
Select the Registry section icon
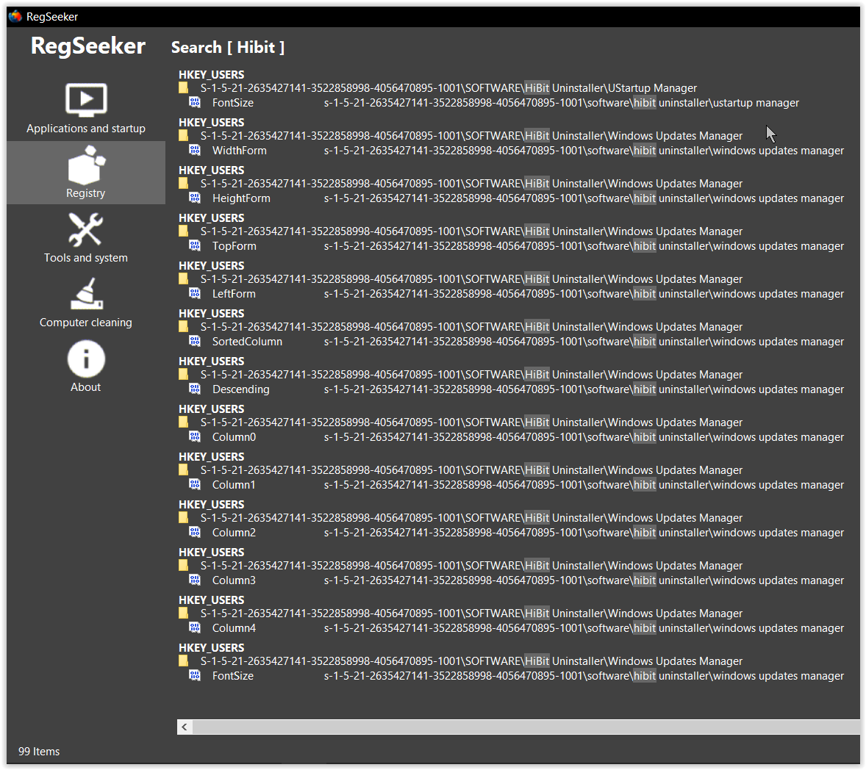click(x=86, y=165)
